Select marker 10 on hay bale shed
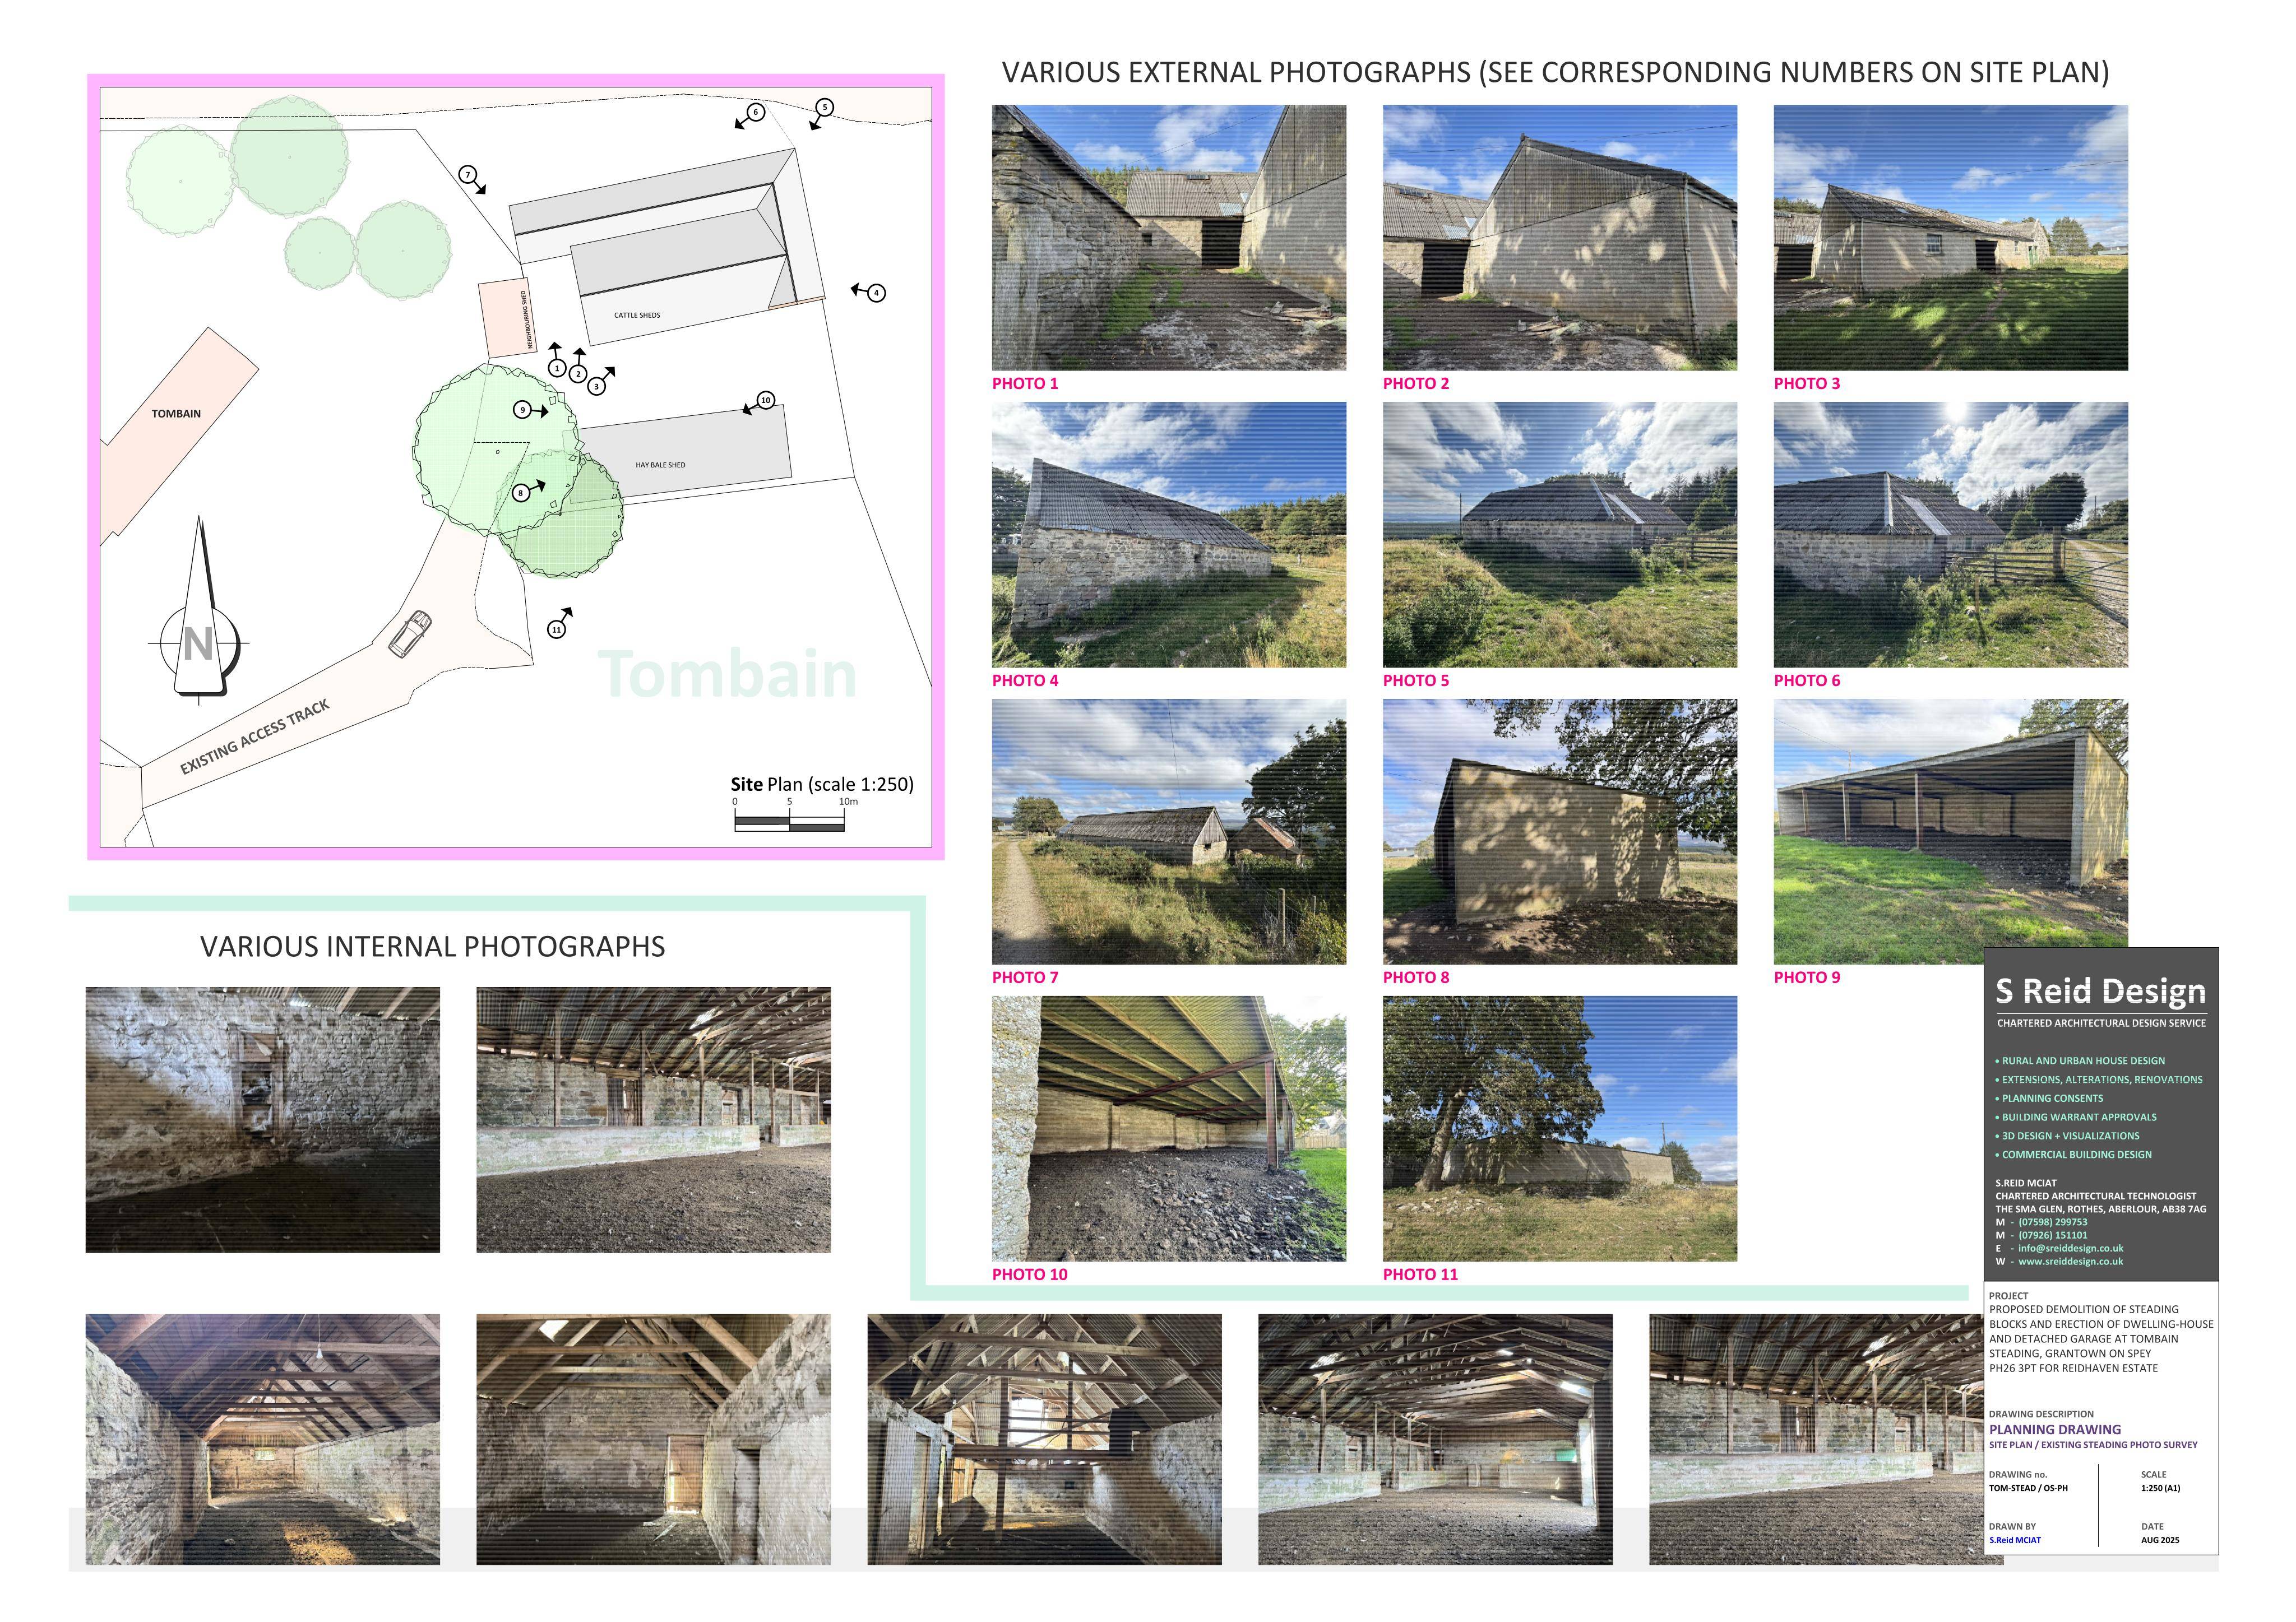This screenshot has width=2296, height=1622. 766,400
